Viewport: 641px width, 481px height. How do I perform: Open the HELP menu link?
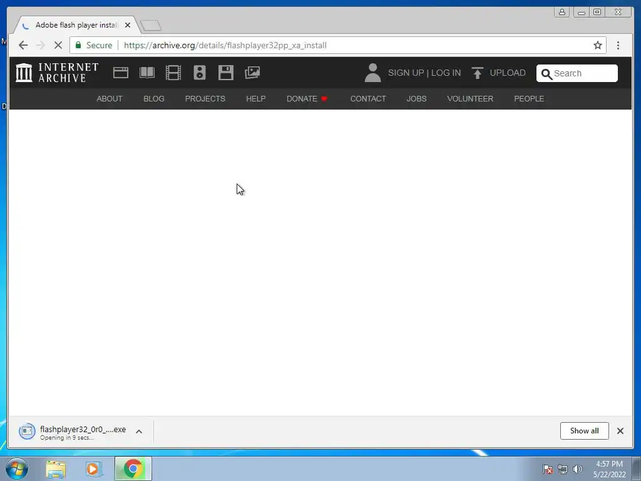point(256,99)
